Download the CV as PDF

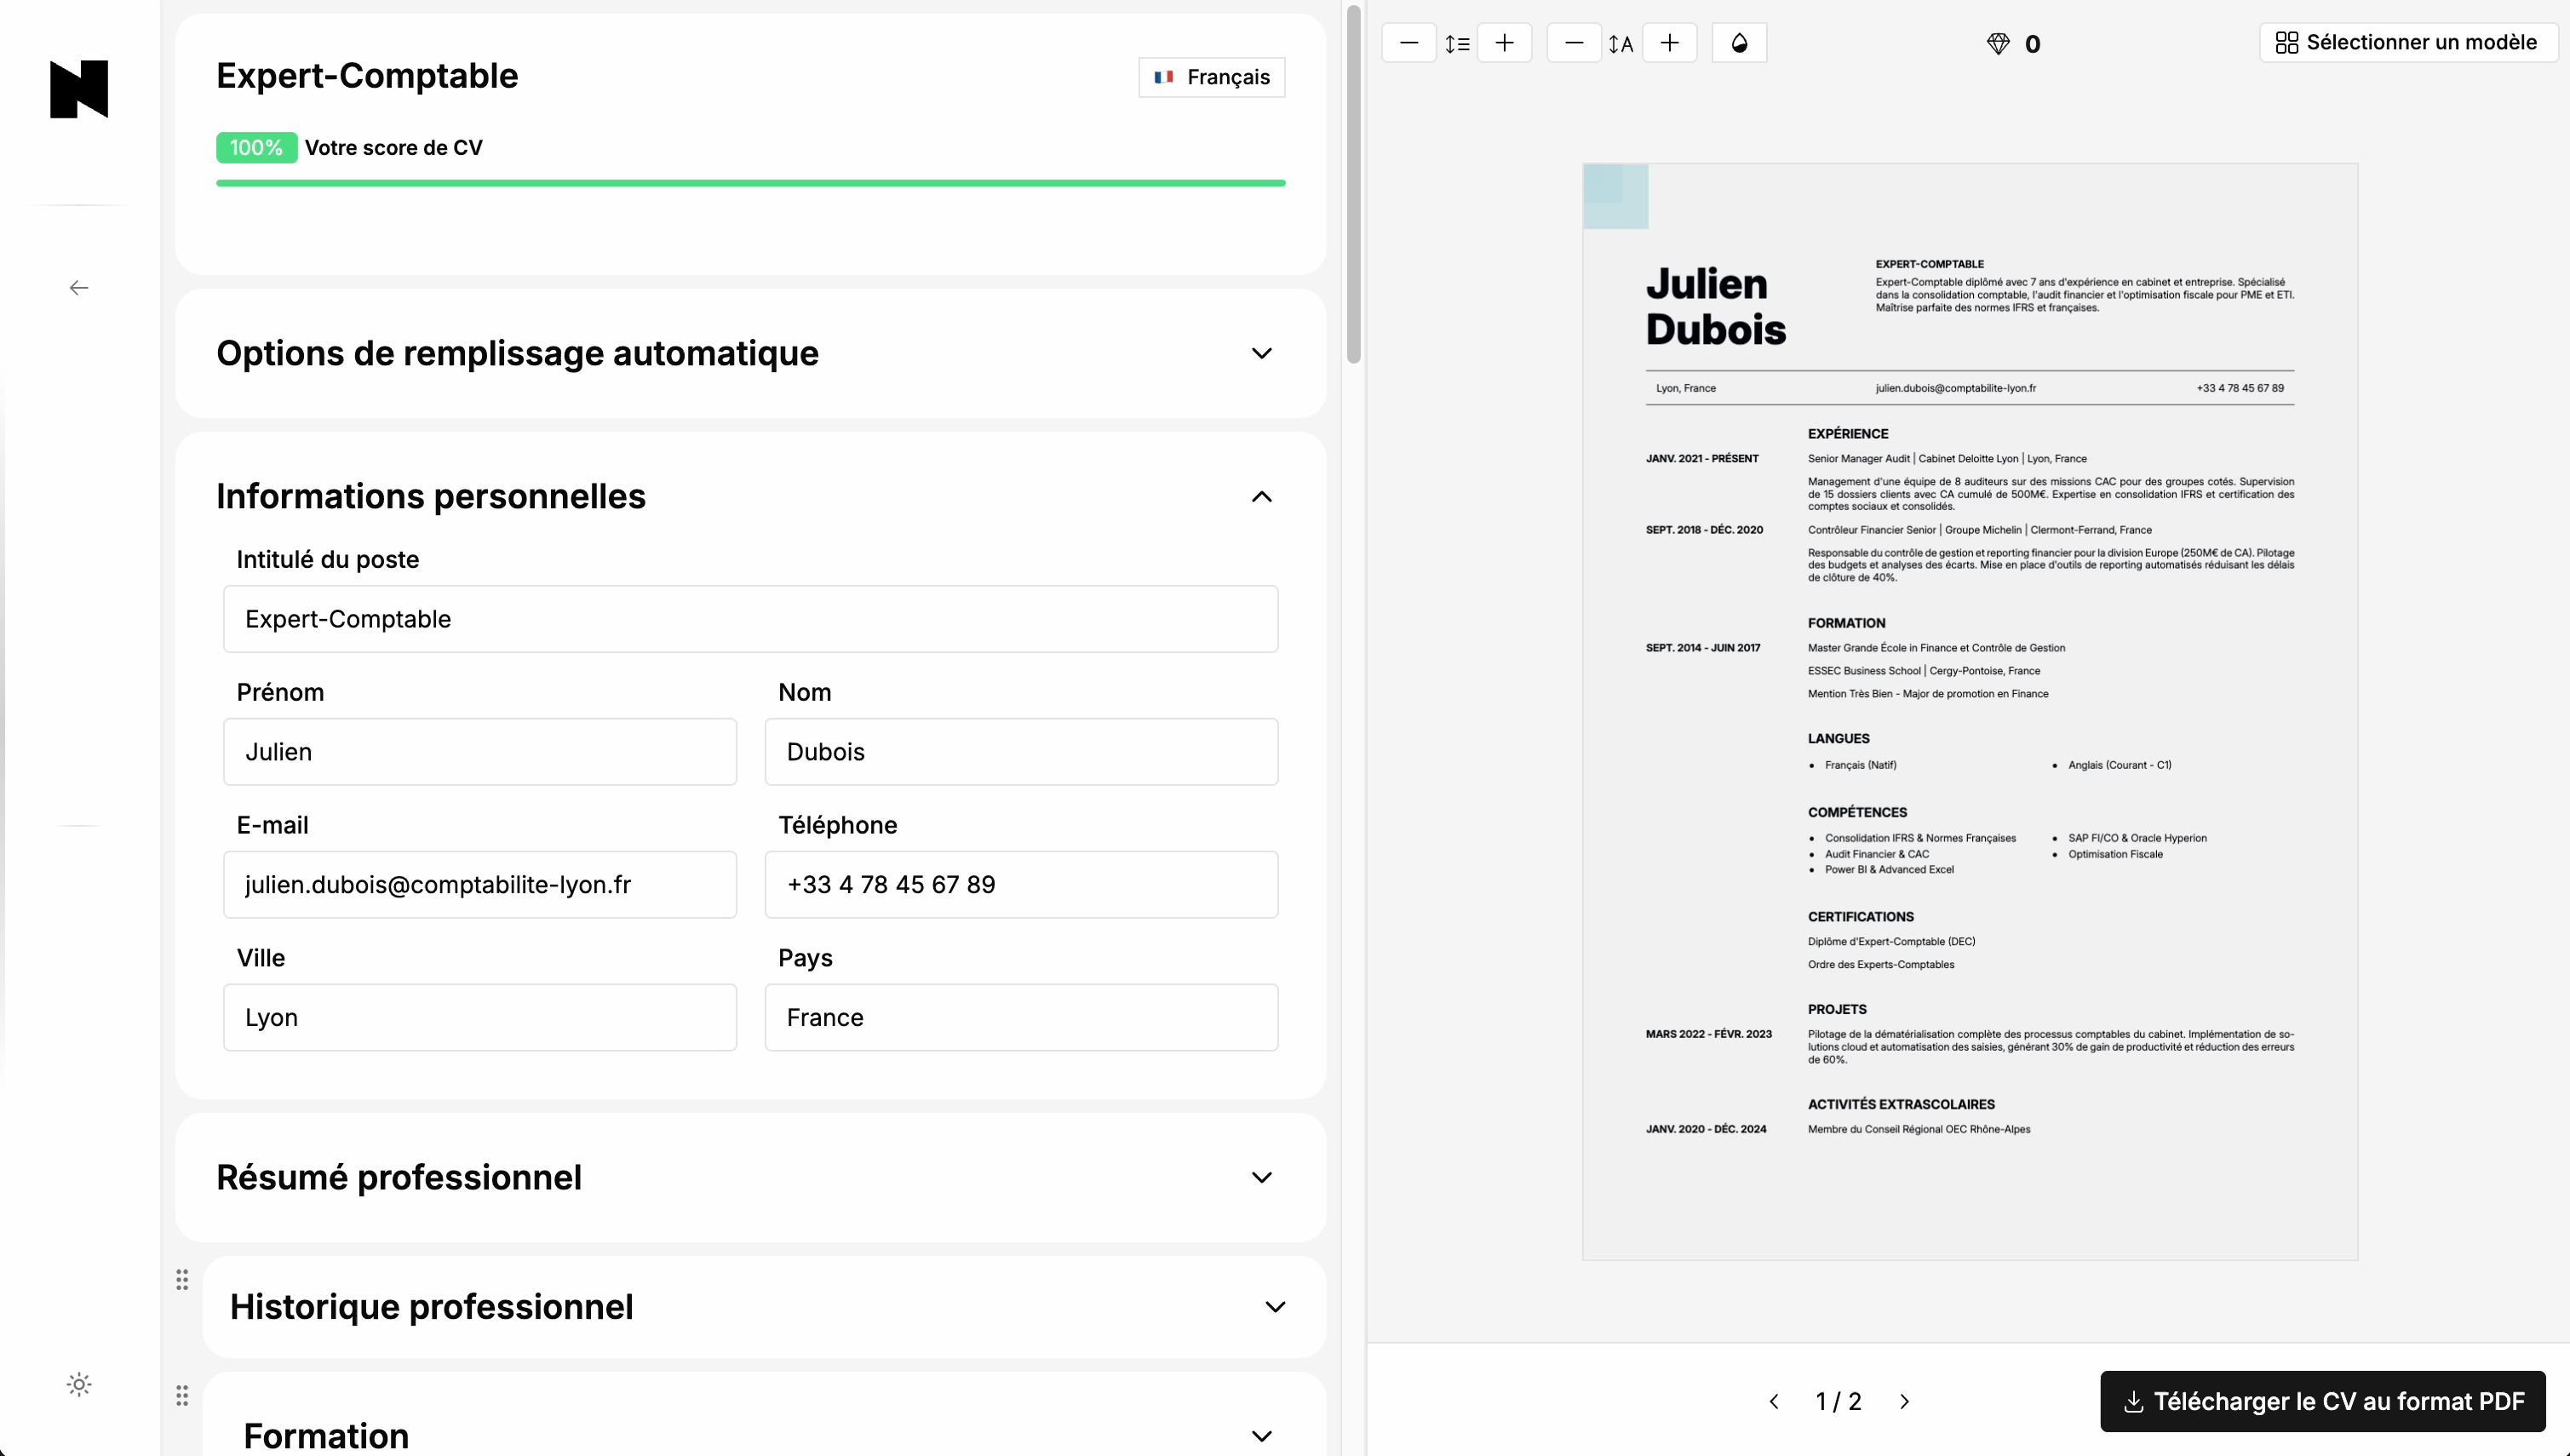[2322, 1401]
